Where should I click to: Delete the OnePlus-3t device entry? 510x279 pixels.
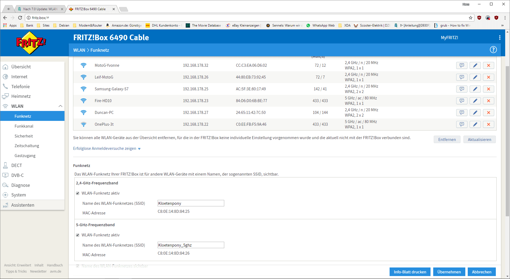[x=488, y=124]
